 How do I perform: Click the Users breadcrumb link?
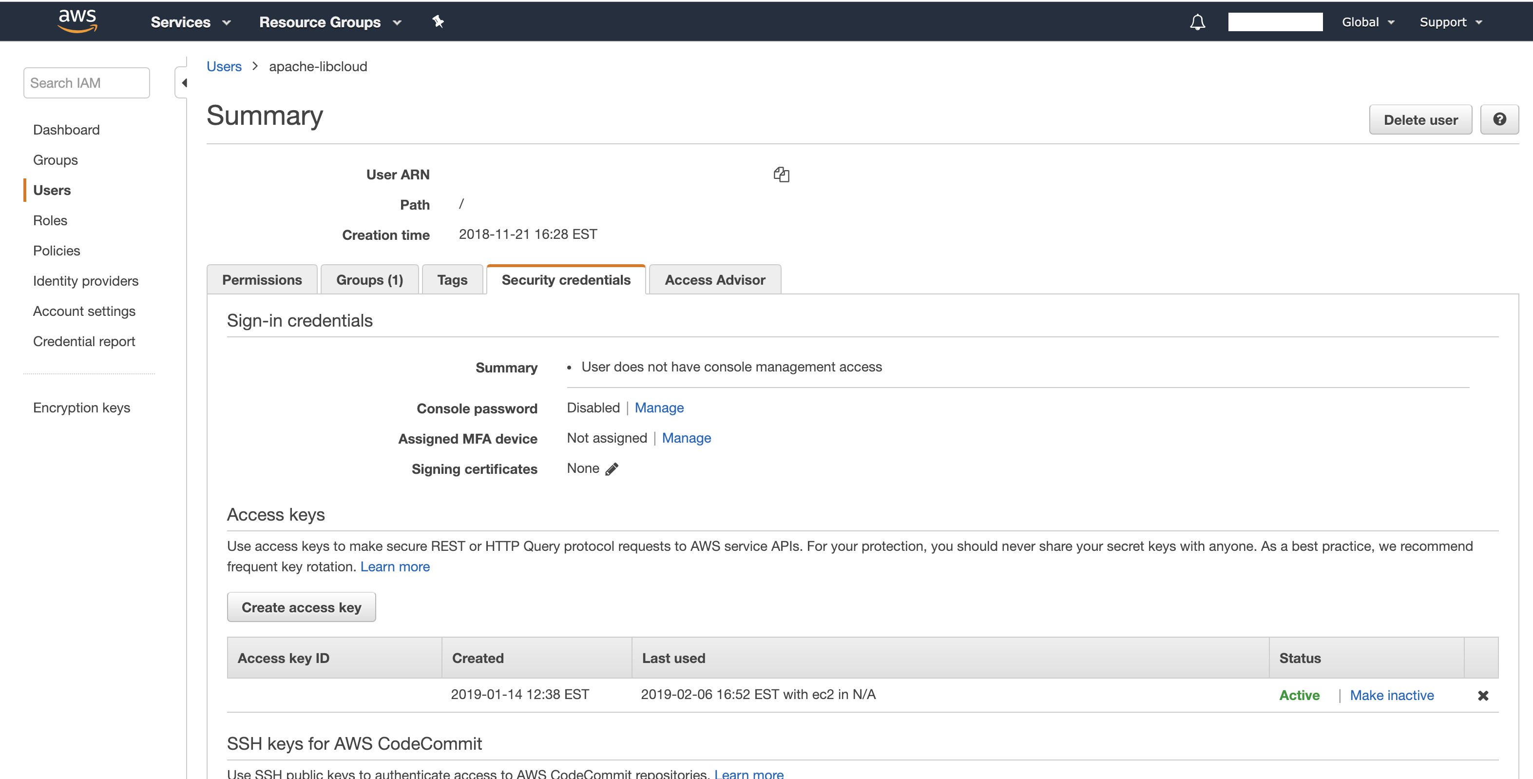[224, 66]
